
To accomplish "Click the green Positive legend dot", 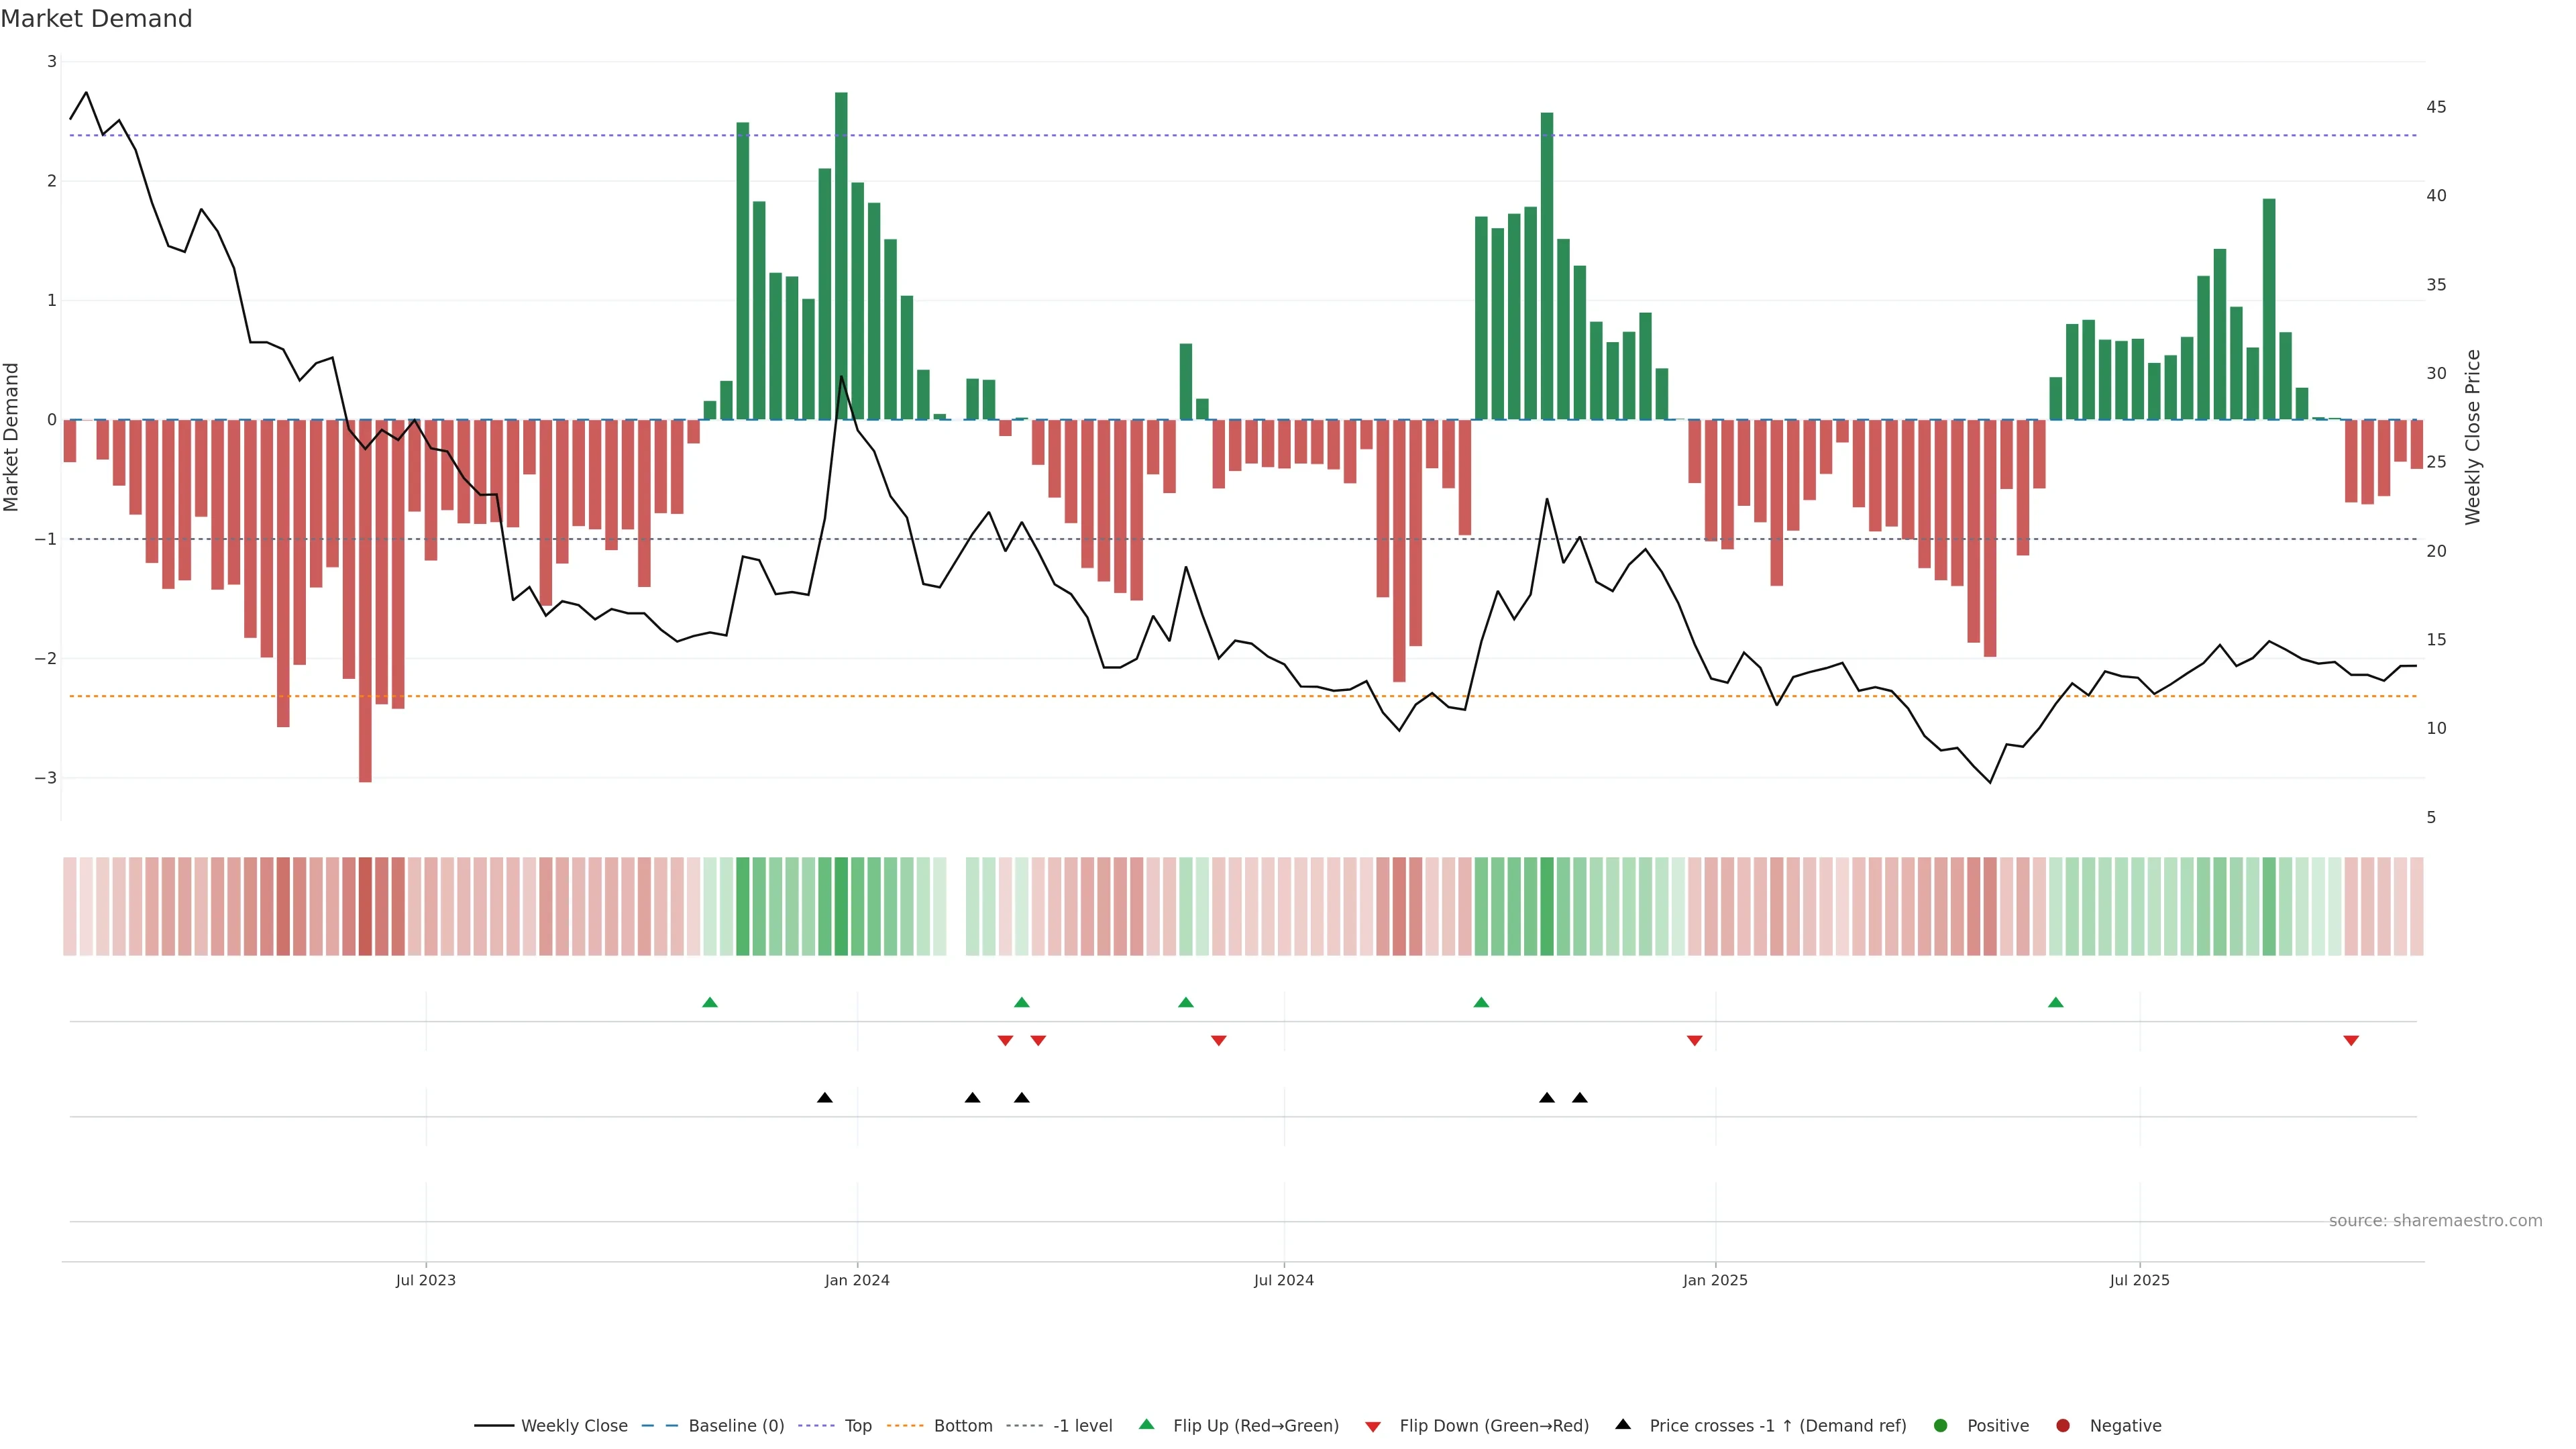I will point(1941,1425).
